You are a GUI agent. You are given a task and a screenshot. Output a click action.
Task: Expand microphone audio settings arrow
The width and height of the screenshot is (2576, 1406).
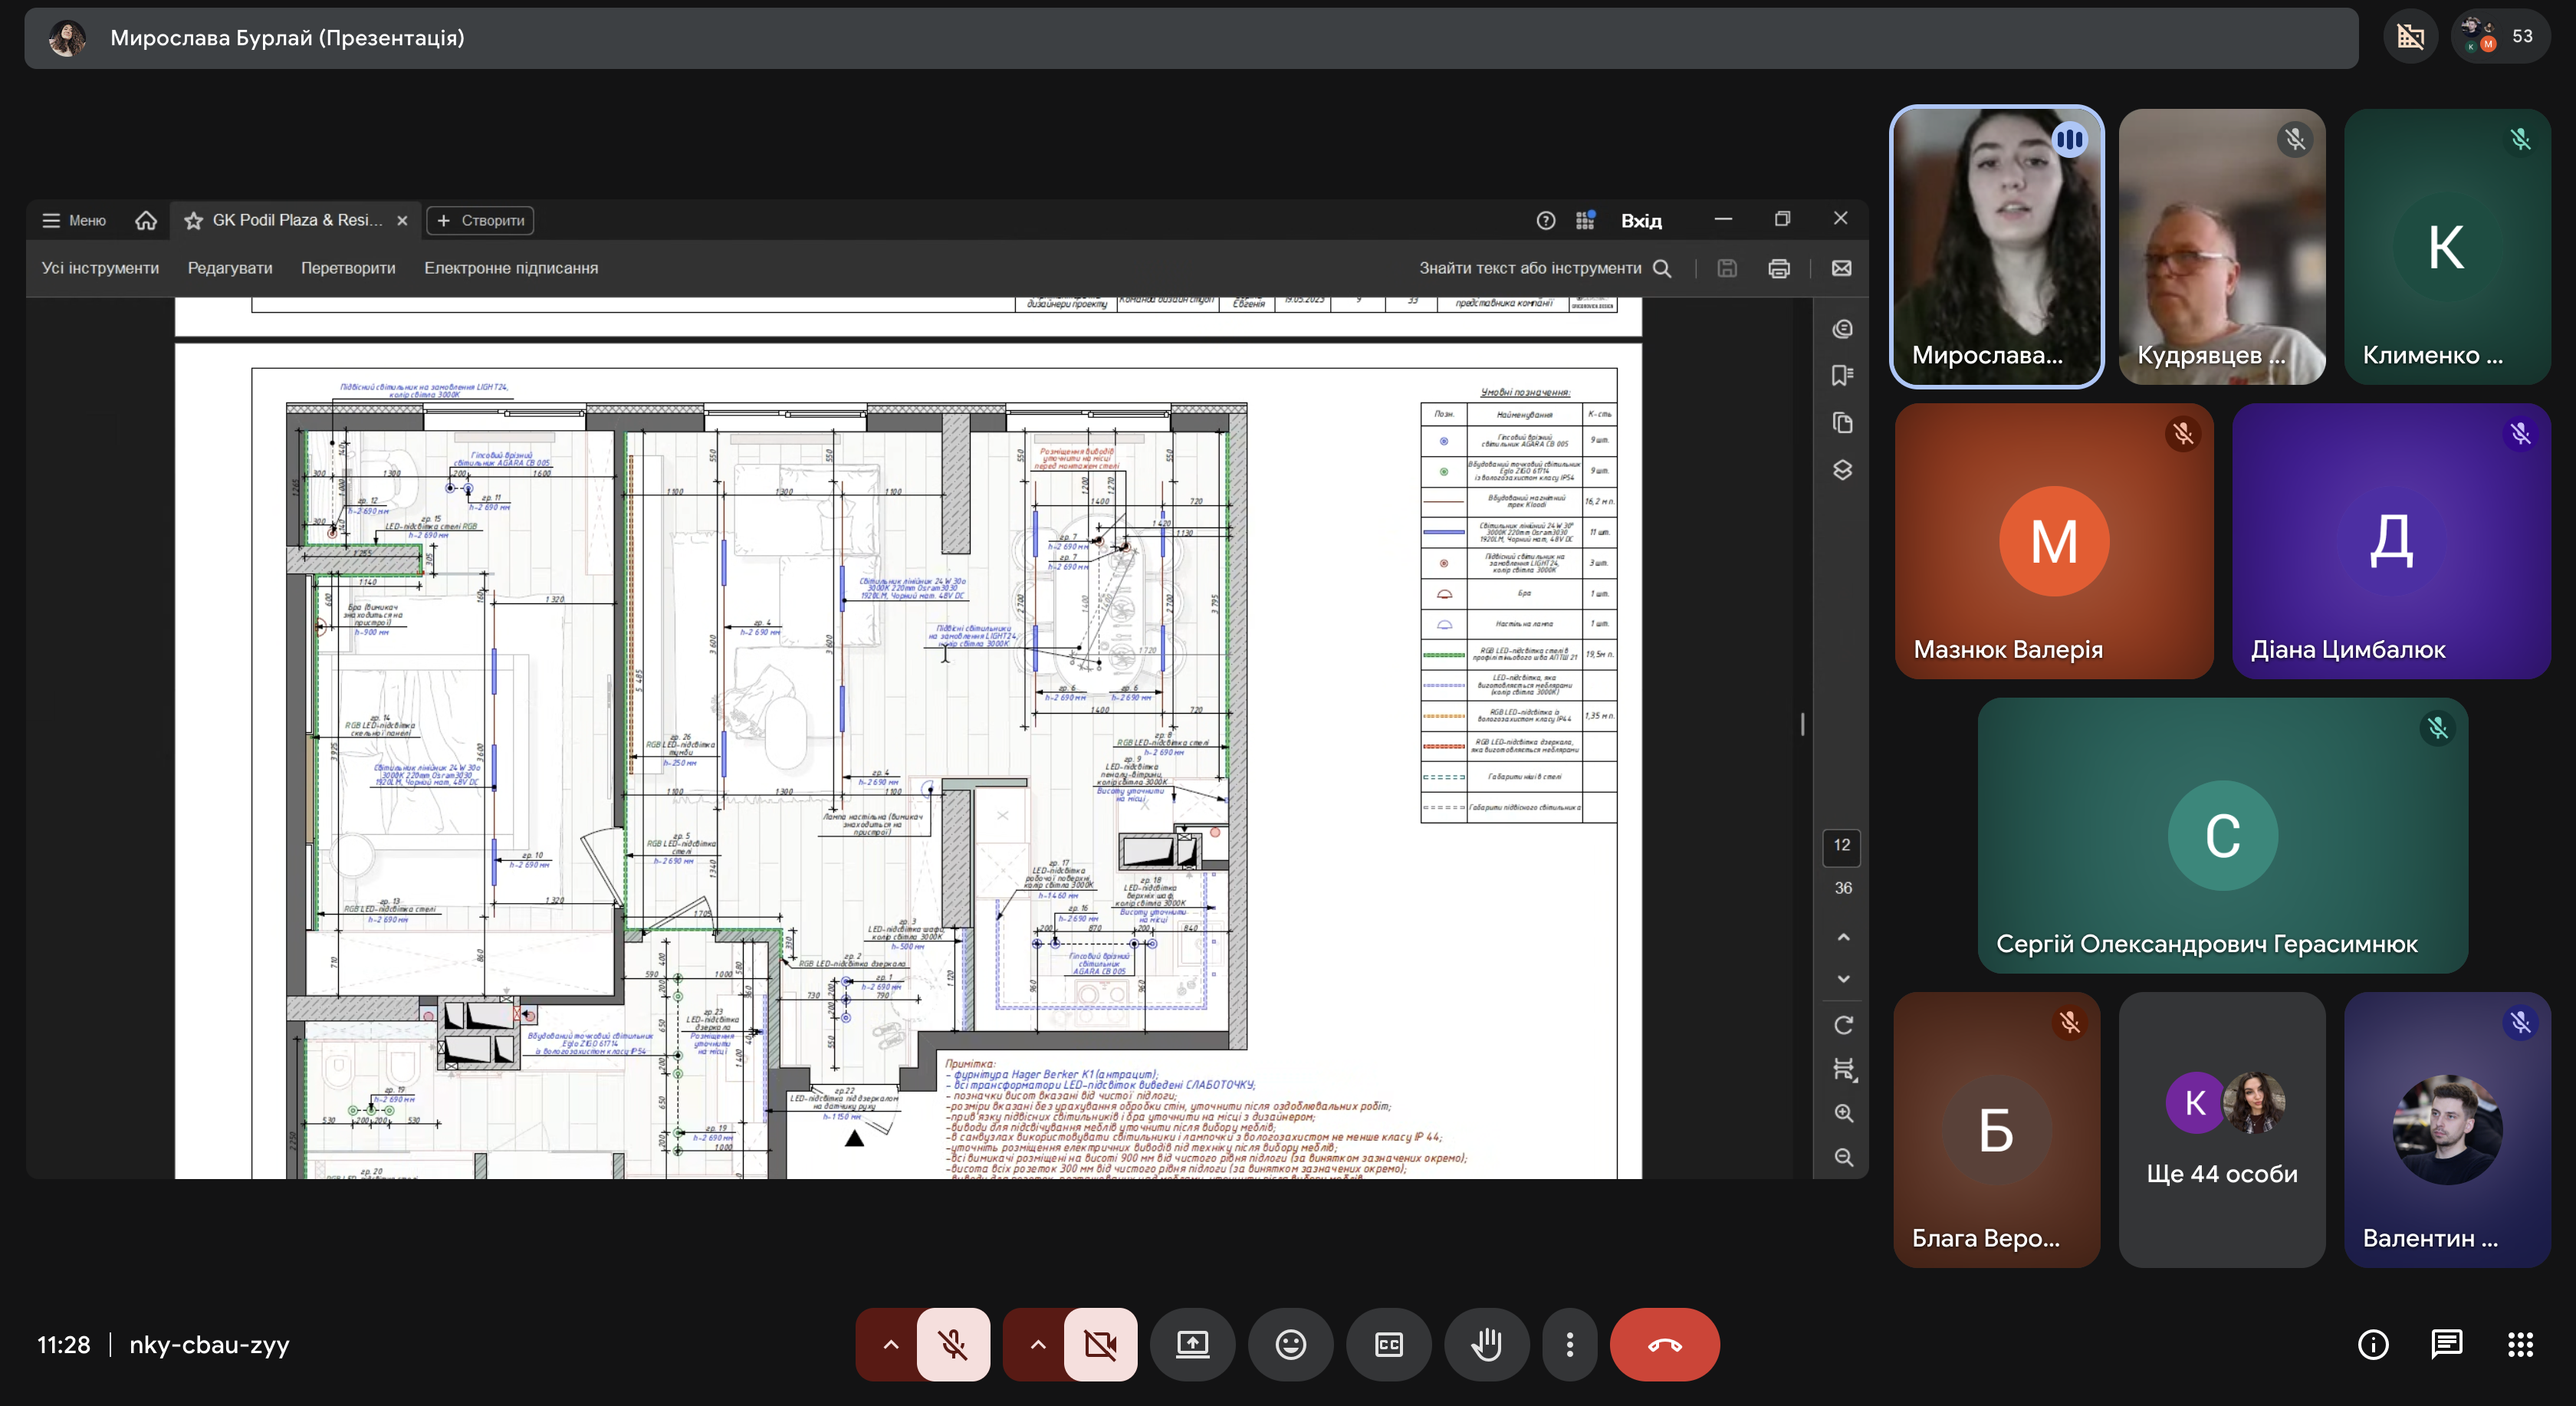click(890, 1344)
